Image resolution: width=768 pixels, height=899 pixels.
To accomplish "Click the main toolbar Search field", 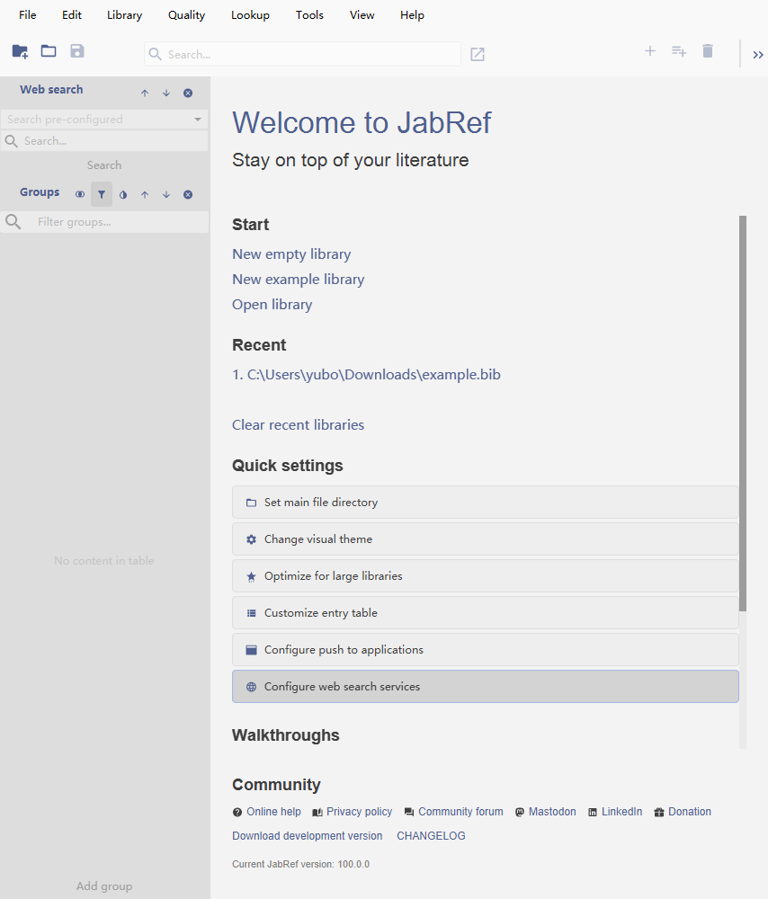I will tap(302, 55).
